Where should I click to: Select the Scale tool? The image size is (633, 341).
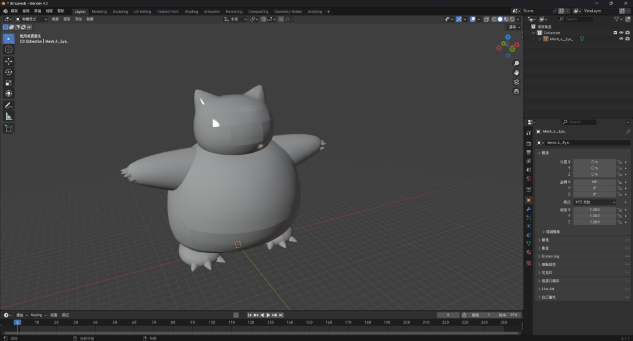pos(9,83)
